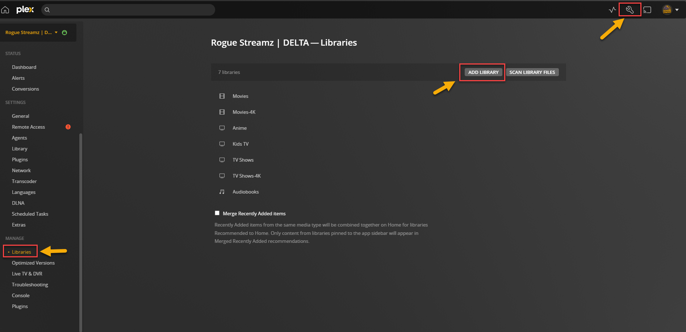
Task: Open the search field
Action: [129, 10]
